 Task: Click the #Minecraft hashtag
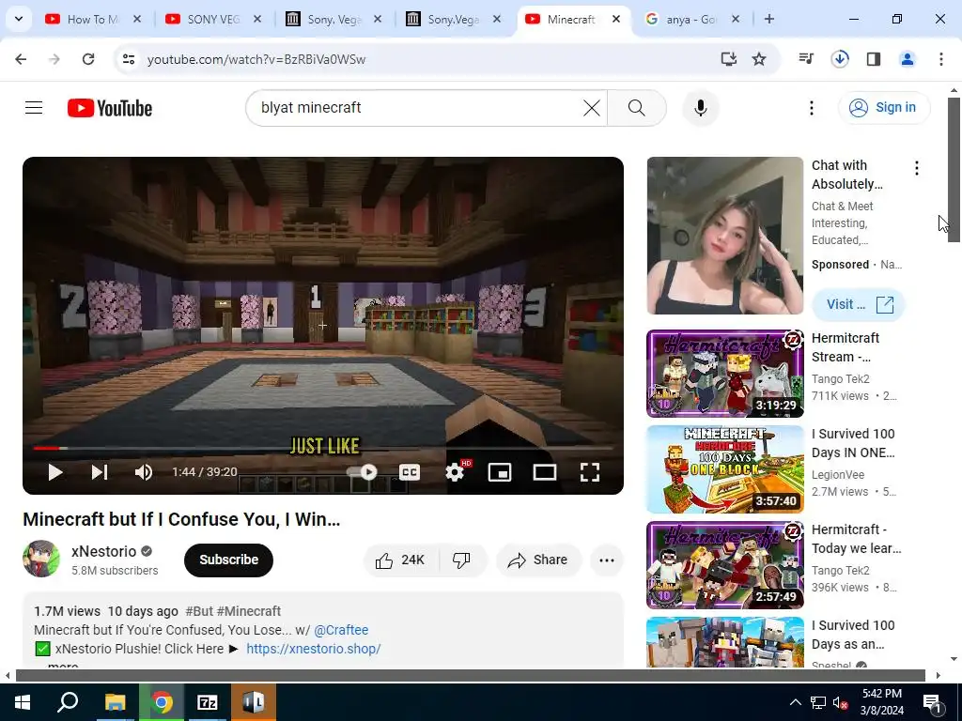[248, 611]
